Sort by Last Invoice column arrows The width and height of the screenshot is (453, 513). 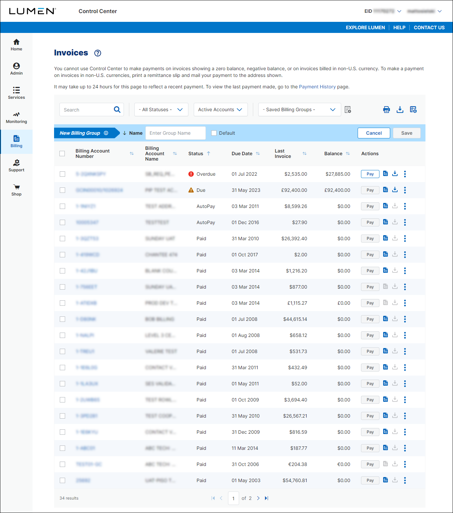[305, 154]
